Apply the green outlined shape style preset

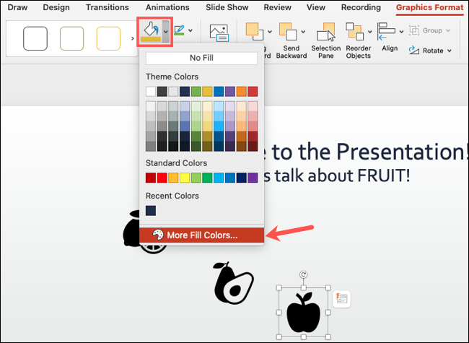71,38
